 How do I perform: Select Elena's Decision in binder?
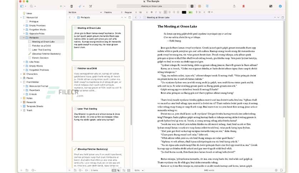tap(40, 58)
